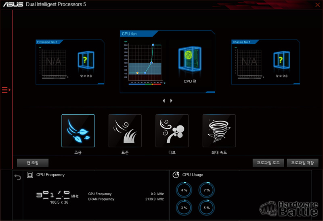
Task: Click the Load Profile (프로파일 로드) button
Action: tap(268, 163)
